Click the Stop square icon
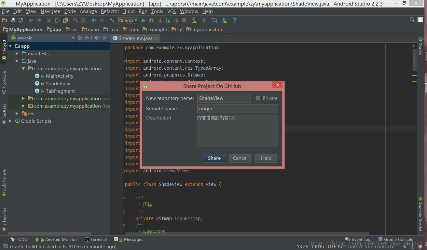 [184, 20]
